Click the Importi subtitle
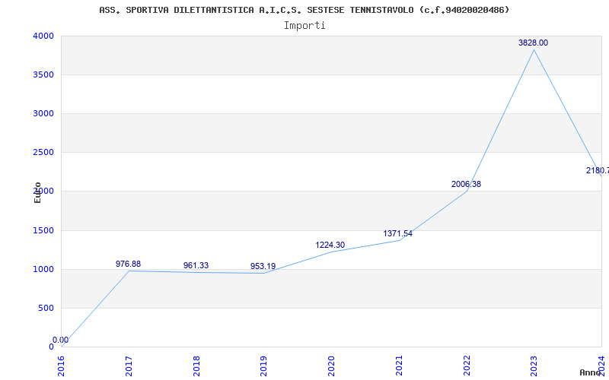This screenshot has height=380, width=609. click(x=304, y=26)
